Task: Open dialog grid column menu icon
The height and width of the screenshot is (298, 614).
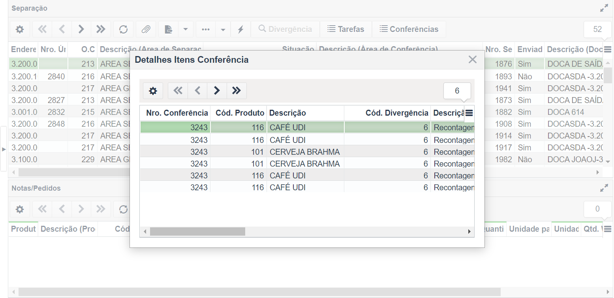Action: (x=469, y=113)
